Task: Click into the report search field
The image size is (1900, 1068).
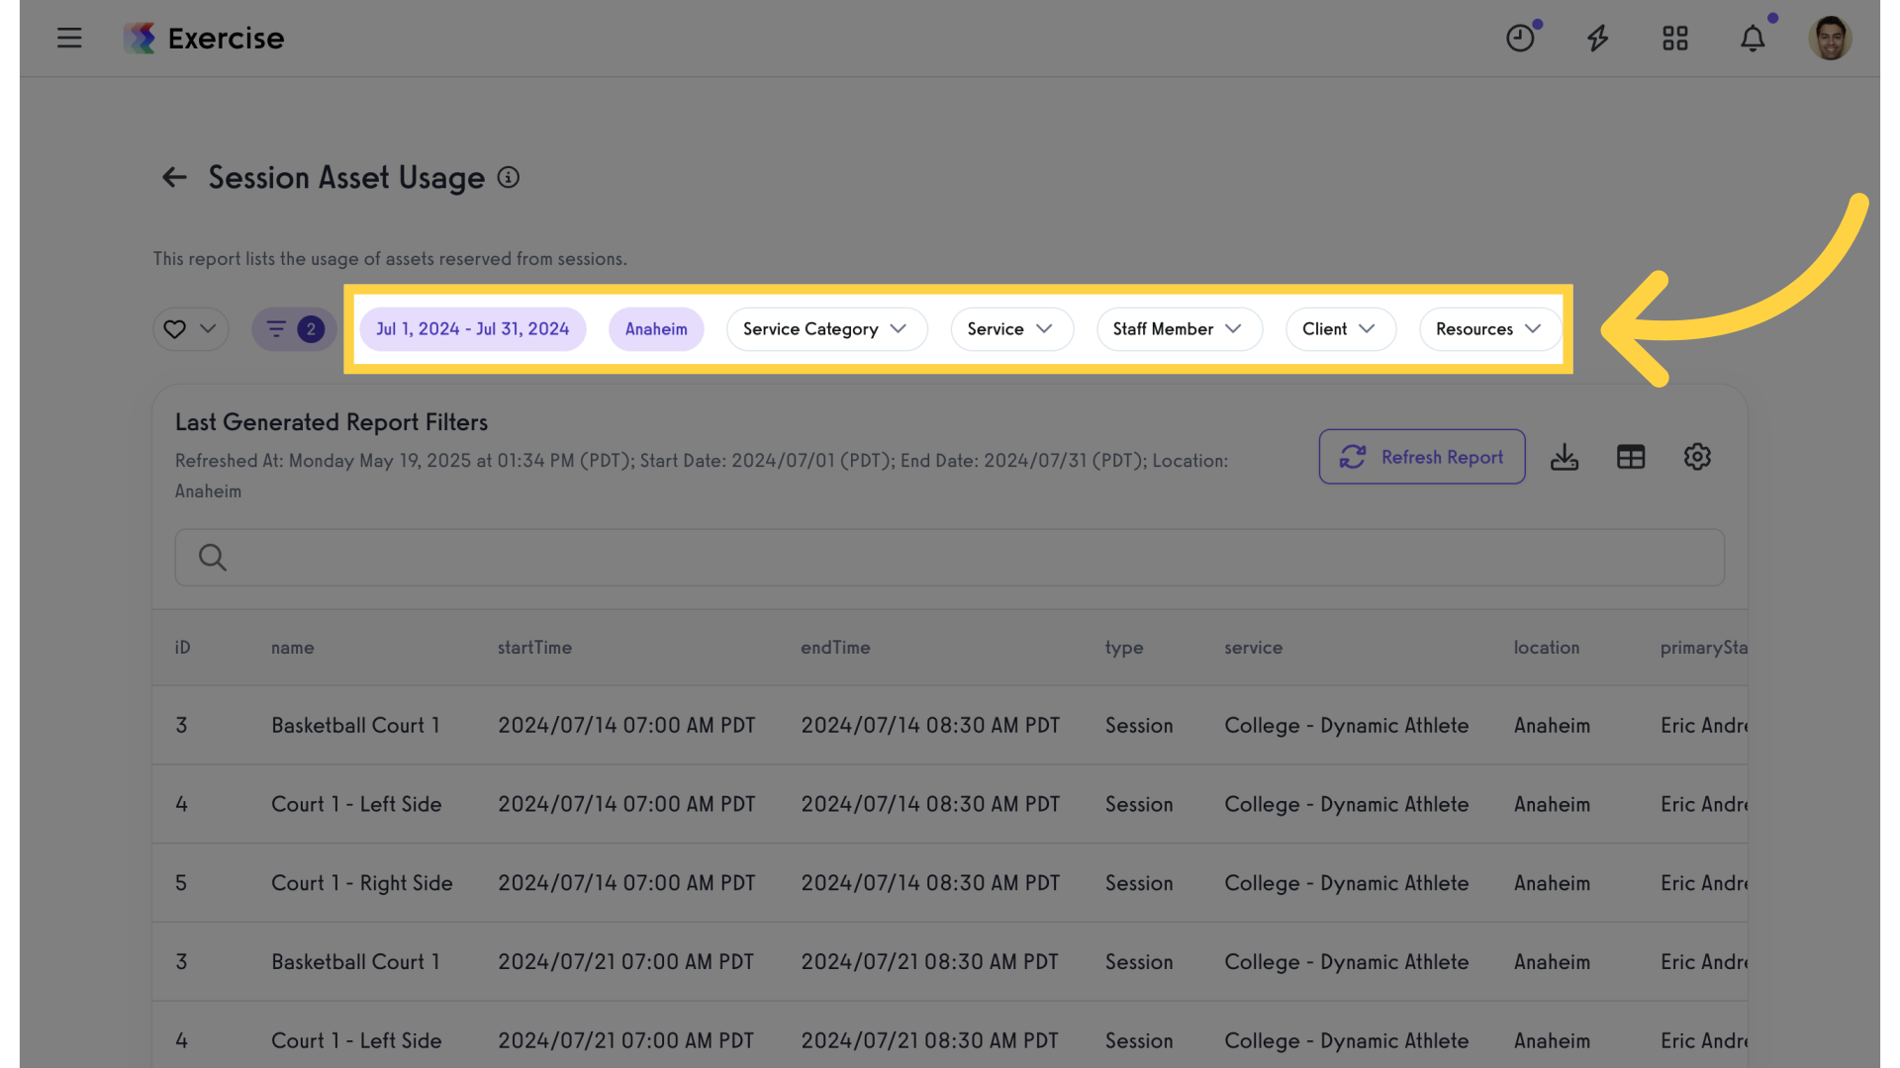Action: click(950, 558)
